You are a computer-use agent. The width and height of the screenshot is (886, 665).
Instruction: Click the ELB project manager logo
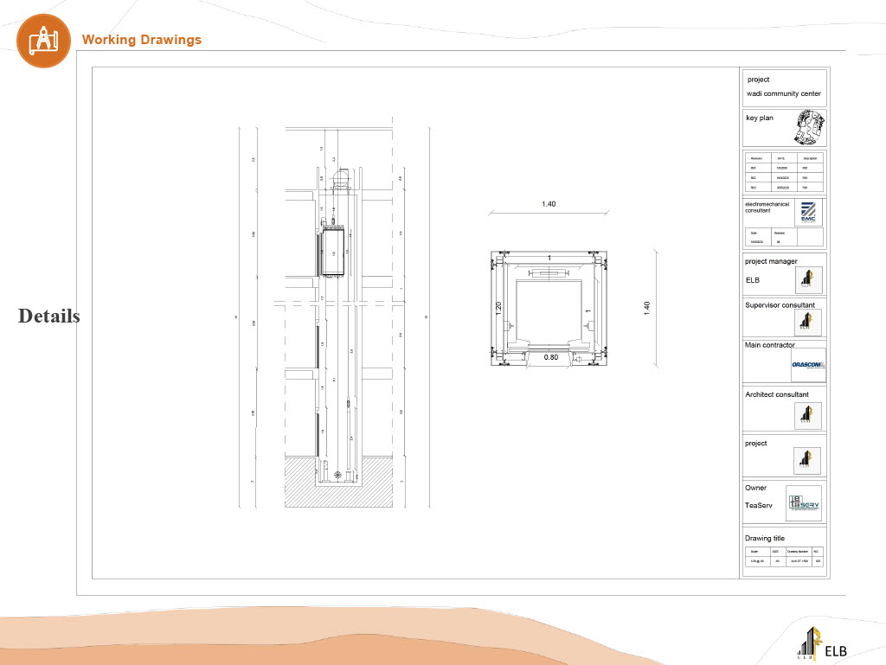coord(810,278)
